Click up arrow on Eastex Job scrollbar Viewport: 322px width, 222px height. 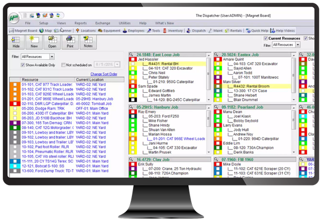[293, 55]
